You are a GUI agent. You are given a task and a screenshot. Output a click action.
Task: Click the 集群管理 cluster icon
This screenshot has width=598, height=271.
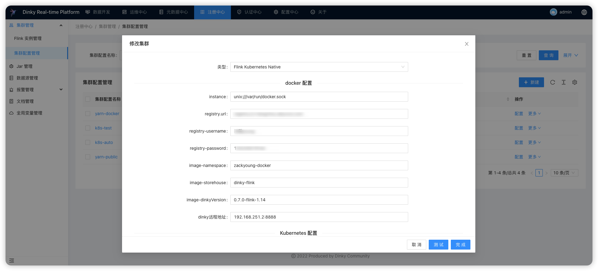[x=11, y=25]
